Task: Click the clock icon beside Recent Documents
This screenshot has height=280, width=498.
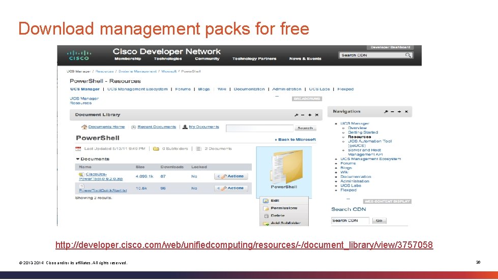Action: pyautogui.click(x=134, y=127)
